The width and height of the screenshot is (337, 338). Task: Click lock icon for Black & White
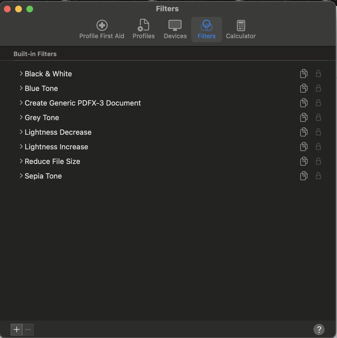(318, 74)
